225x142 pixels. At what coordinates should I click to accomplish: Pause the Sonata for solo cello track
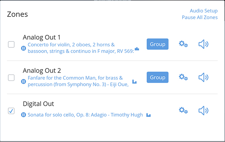[24, 115]
